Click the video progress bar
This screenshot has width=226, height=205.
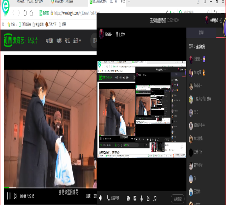49,188
